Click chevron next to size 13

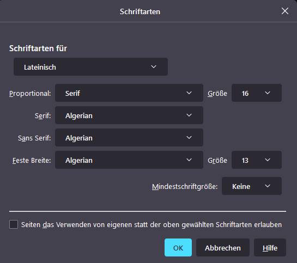tap(268, 160)
